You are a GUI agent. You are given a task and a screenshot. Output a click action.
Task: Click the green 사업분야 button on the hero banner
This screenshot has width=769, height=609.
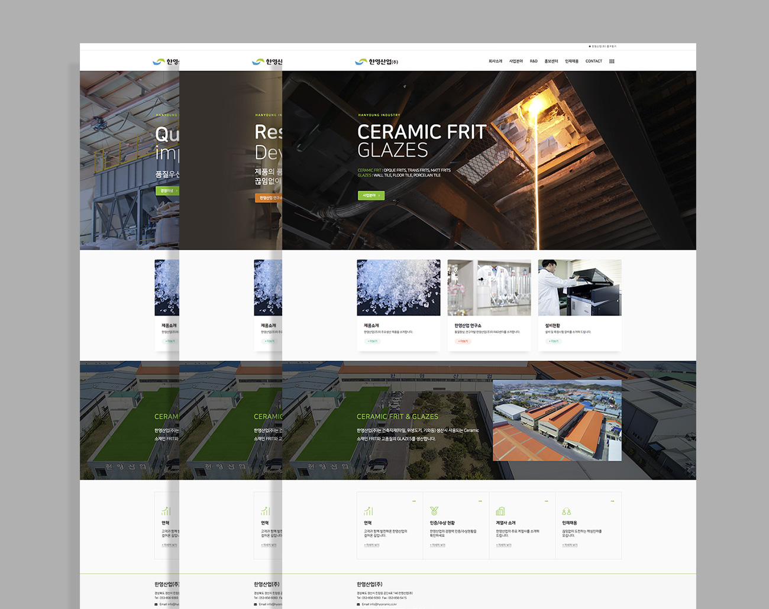pyautogui.click(x=371, y=196)
